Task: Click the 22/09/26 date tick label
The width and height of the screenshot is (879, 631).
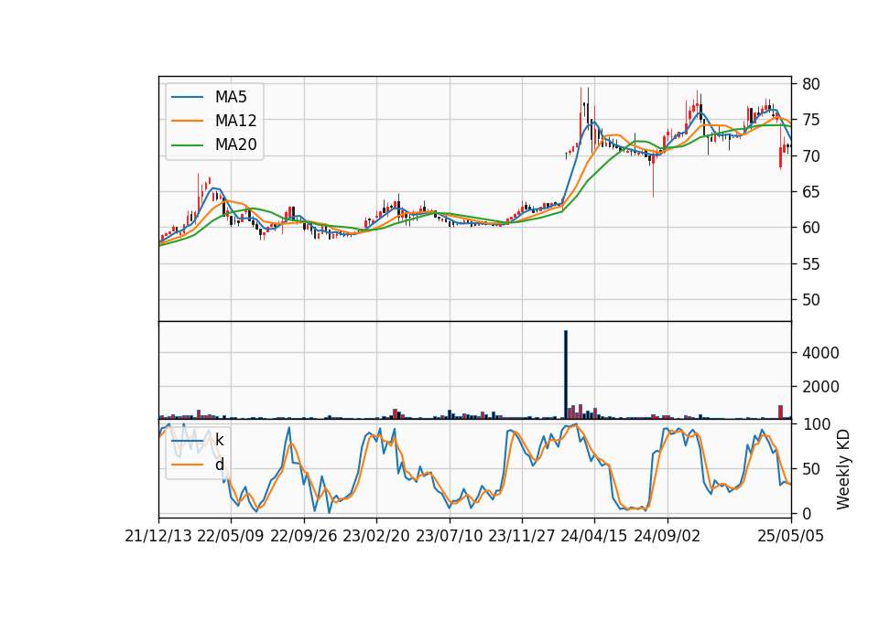Action: coord(304,536)
